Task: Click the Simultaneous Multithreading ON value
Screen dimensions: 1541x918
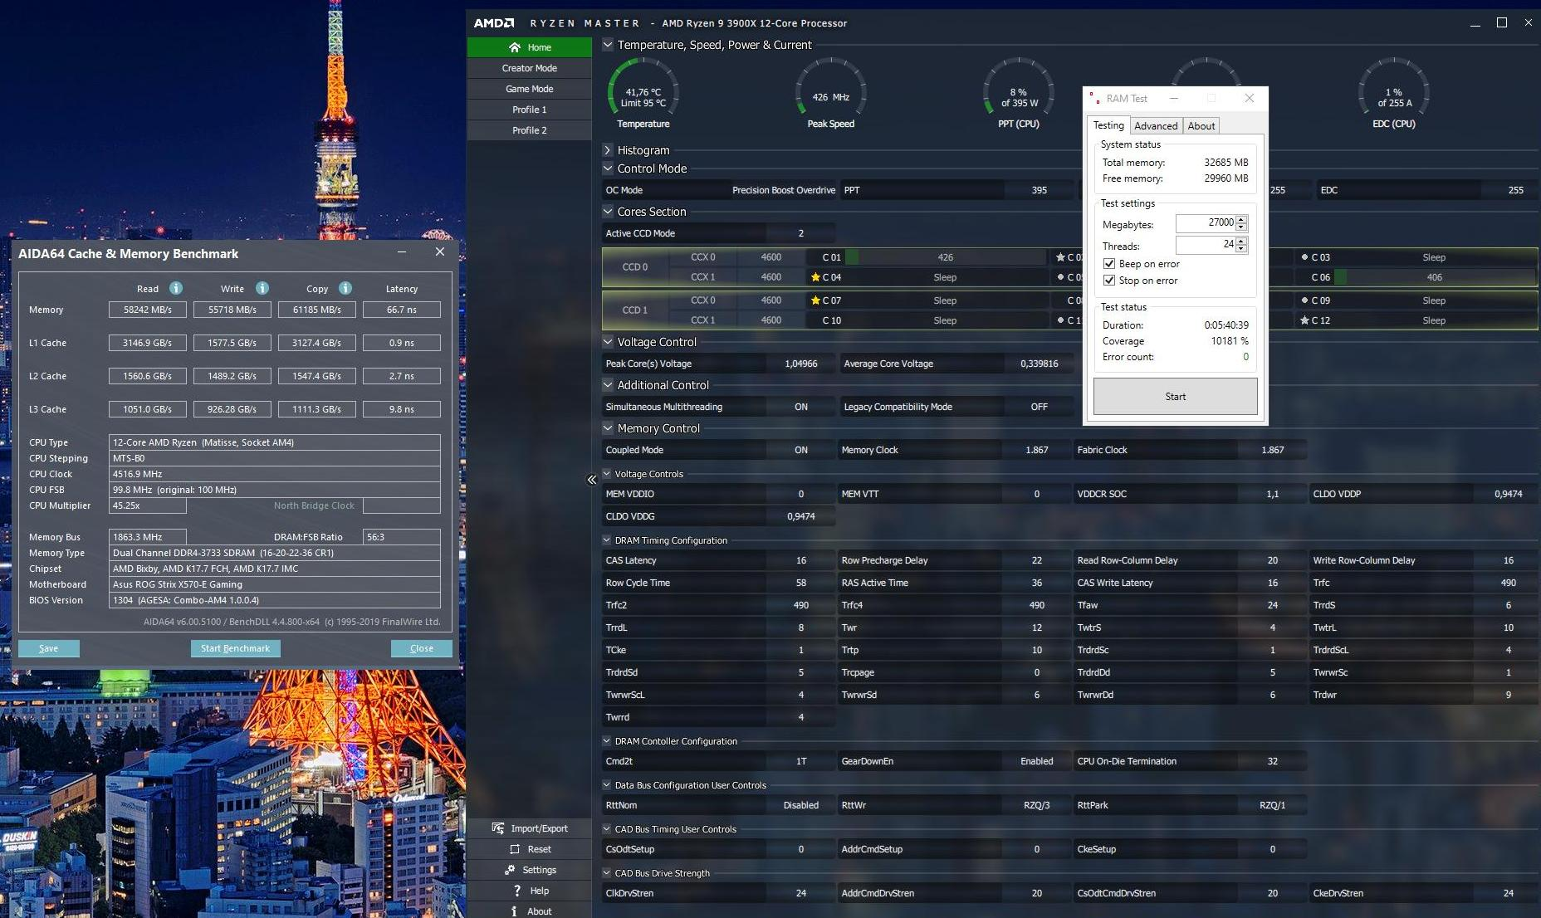Action: pos(801,407)
